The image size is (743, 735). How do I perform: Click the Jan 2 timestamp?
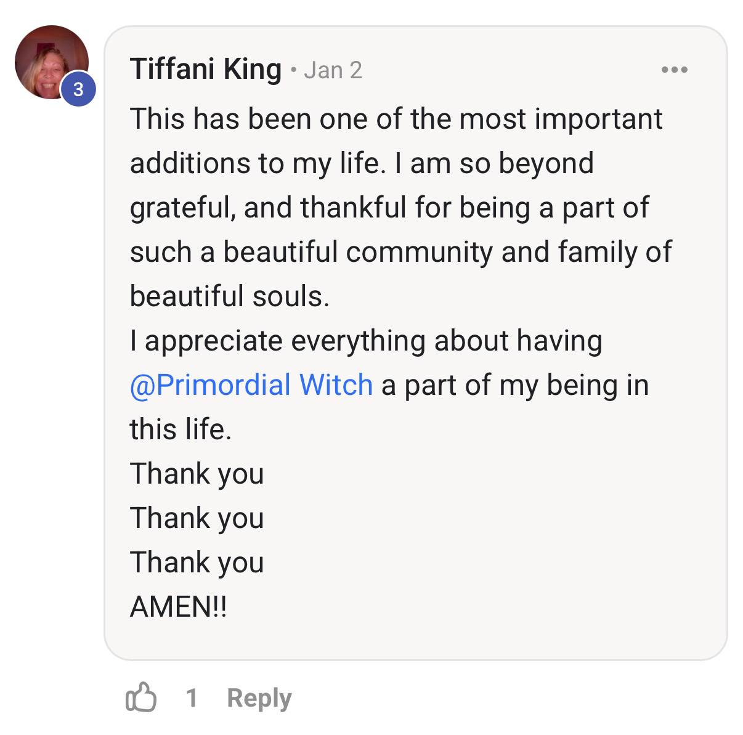332,70
